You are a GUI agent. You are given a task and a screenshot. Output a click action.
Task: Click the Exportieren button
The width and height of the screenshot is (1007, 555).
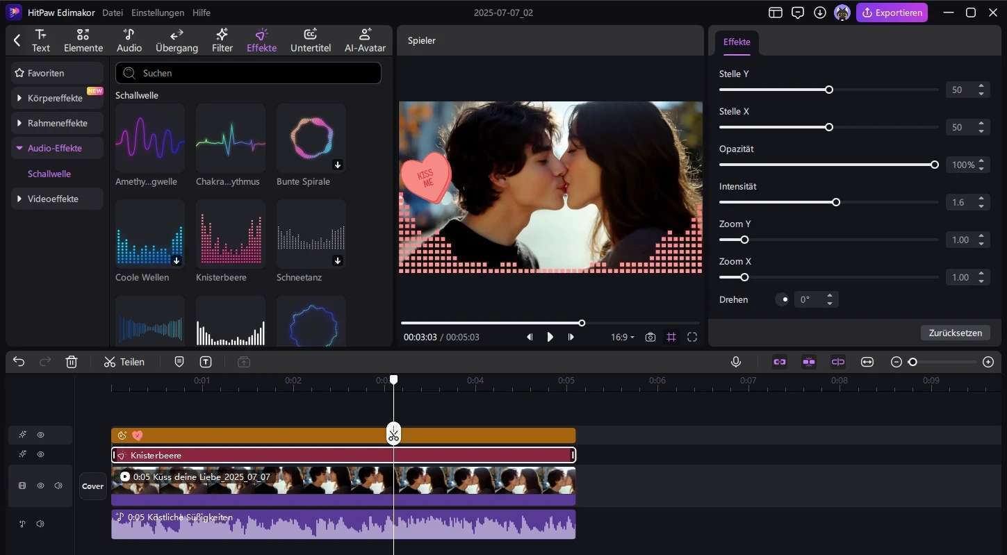point(892,13)
